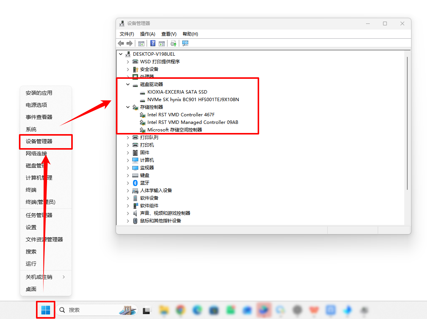This screenshot has height=319, width=427.
Task: Choose 任务管理器 in the context menu
Action: [46, 215]
